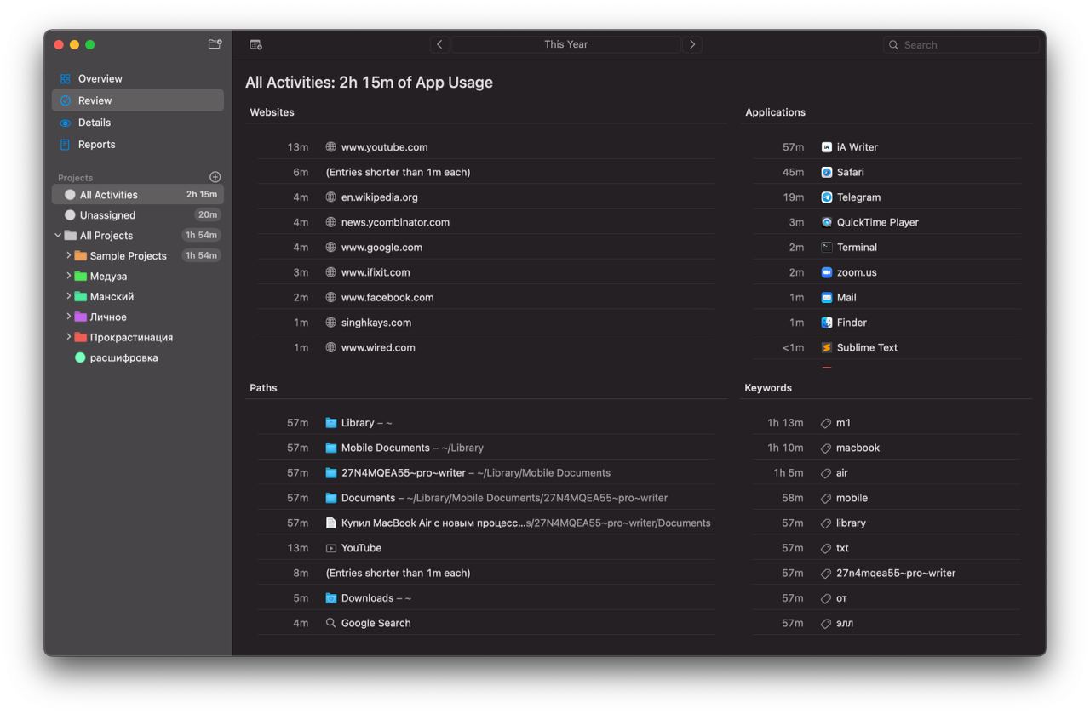Click the Sublime Text app icon
Viewport: 1090px width, 714px height.
826,347
